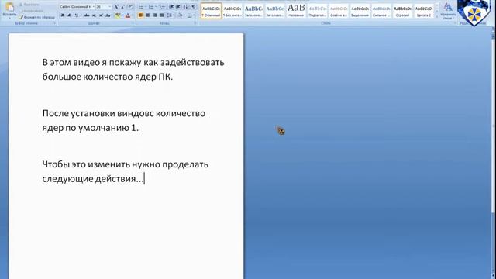Open the Изменить стили change styles menu
This screenshot has width=496, height=279.
(x=448, y=11)
